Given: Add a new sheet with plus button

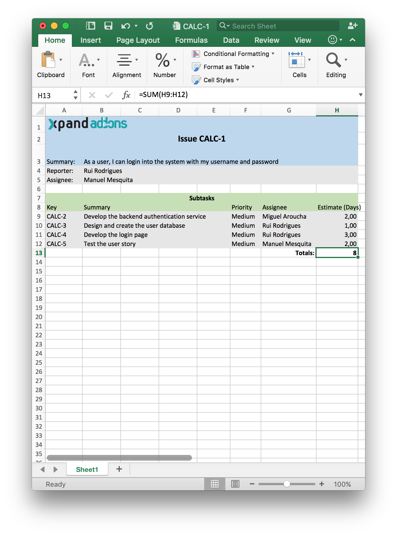Looking at the screenshot, I should click(119, 469).
